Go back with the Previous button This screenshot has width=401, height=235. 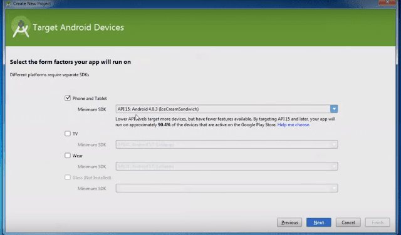[x=289, y=222]
